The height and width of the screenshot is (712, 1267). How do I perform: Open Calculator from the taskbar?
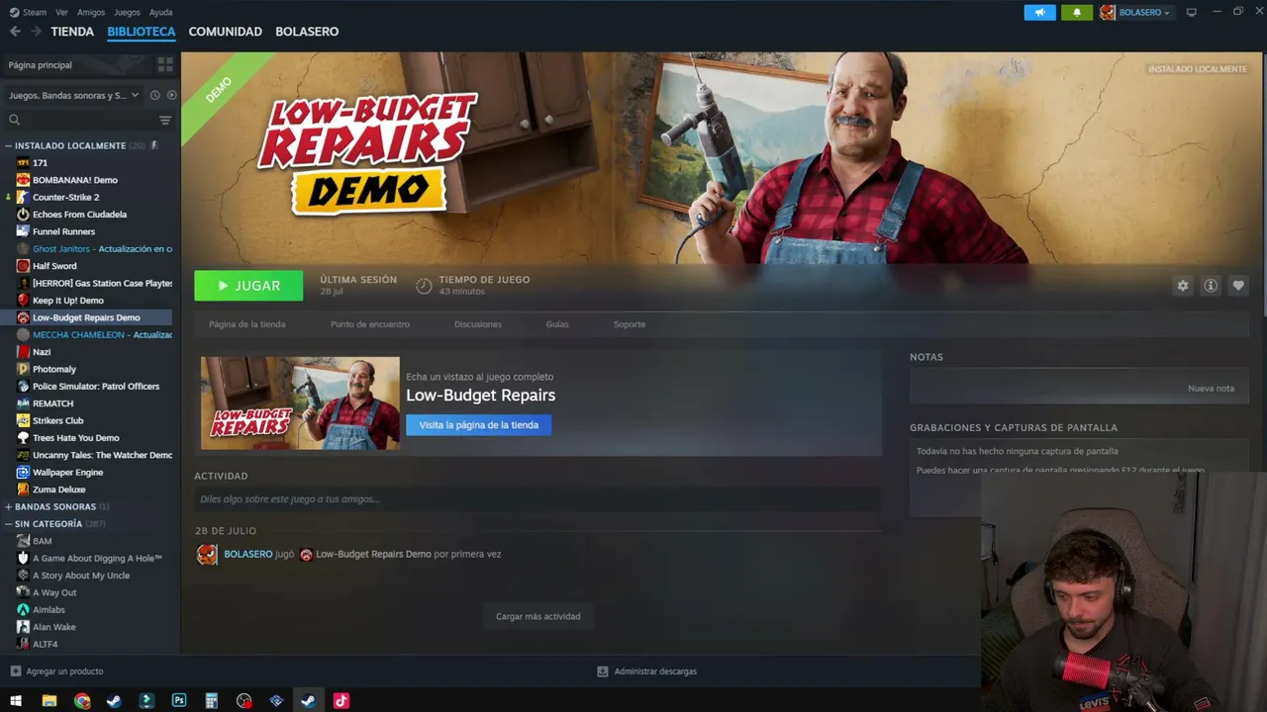point(211,701)
